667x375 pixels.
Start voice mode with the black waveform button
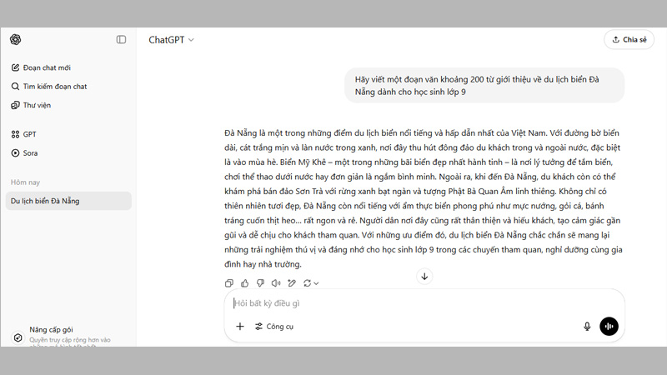pos(609,327)
